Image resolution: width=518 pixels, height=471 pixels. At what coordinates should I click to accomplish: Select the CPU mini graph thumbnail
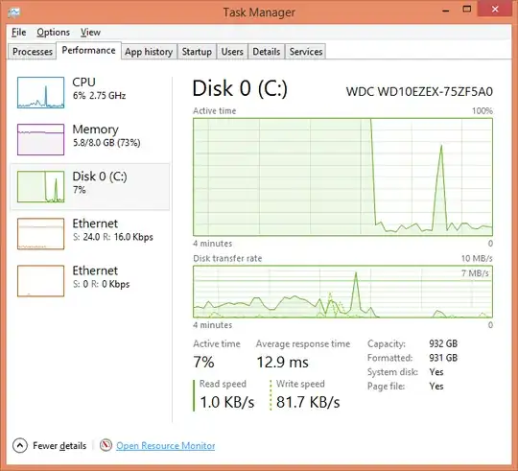pyautogui.click(x=40, y=92)
